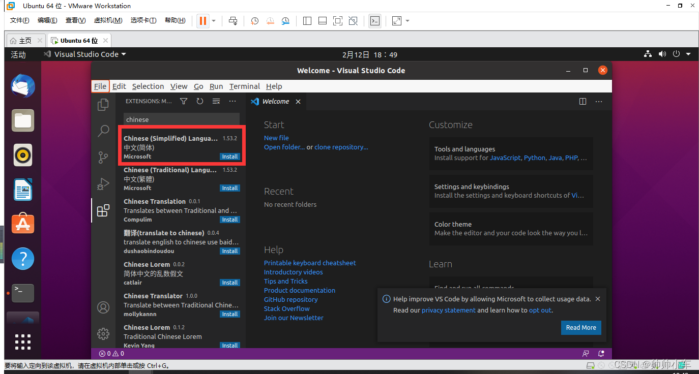Image resolution: width=699 pixels, height=374 pixels.
Task: Open the 虚拟机(M) menu in VMware
Action: point(108,20)
